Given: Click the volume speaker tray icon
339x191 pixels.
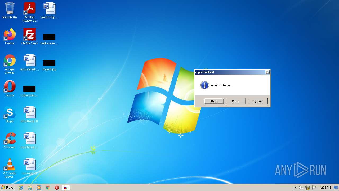Looking at the screenshot, I should 301,188.
